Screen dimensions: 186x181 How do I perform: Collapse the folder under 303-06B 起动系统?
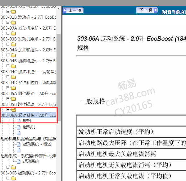8,178
